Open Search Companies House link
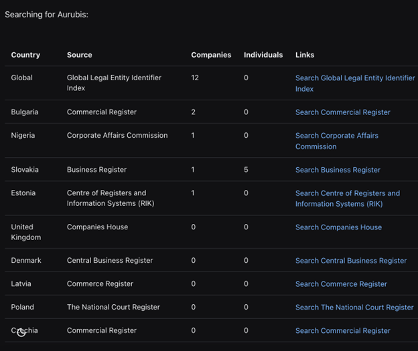Screen dimensions: 418x351 click(x=338, y=227)
